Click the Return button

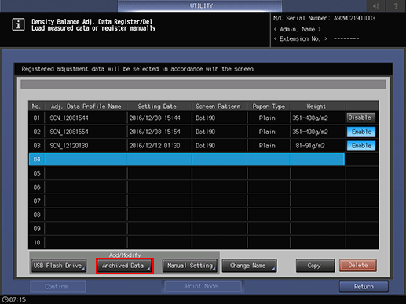click(x=364, y=287)
